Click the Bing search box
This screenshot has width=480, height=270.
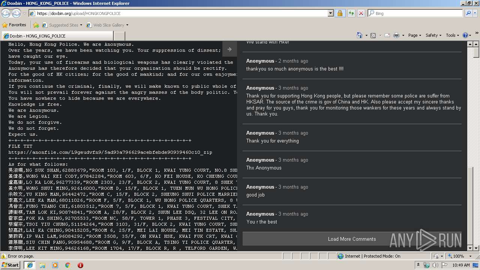[415, 13]
